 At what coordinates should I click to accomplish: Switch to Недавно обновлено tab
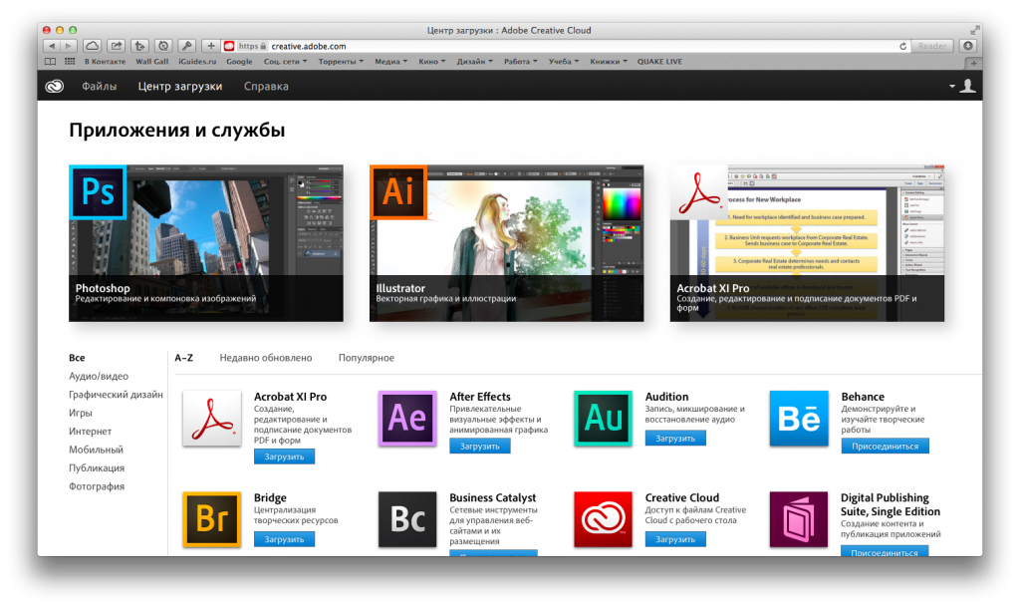tap(265, 358)
